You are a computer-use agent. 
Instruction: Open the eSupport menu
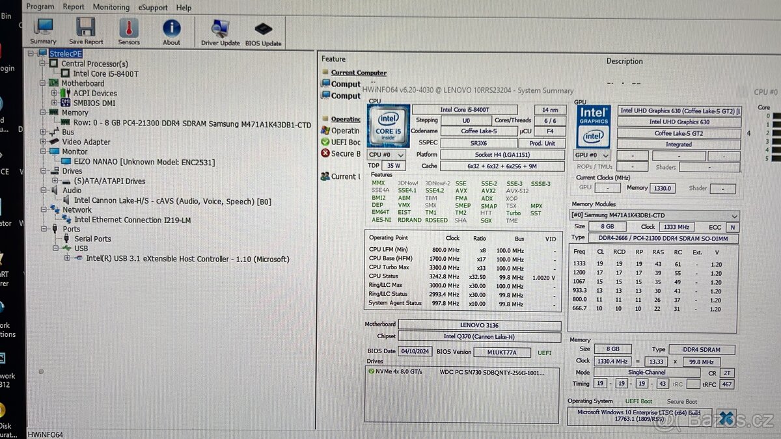click(152, 7)
